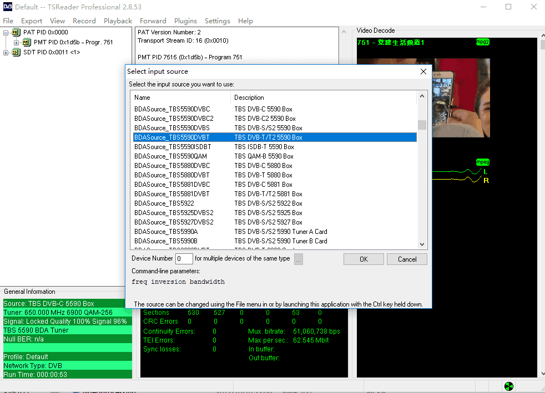This screenshot has width=545, height=393.
Task: Click the mpg2 video codec badge
Action: coord(482,42)
